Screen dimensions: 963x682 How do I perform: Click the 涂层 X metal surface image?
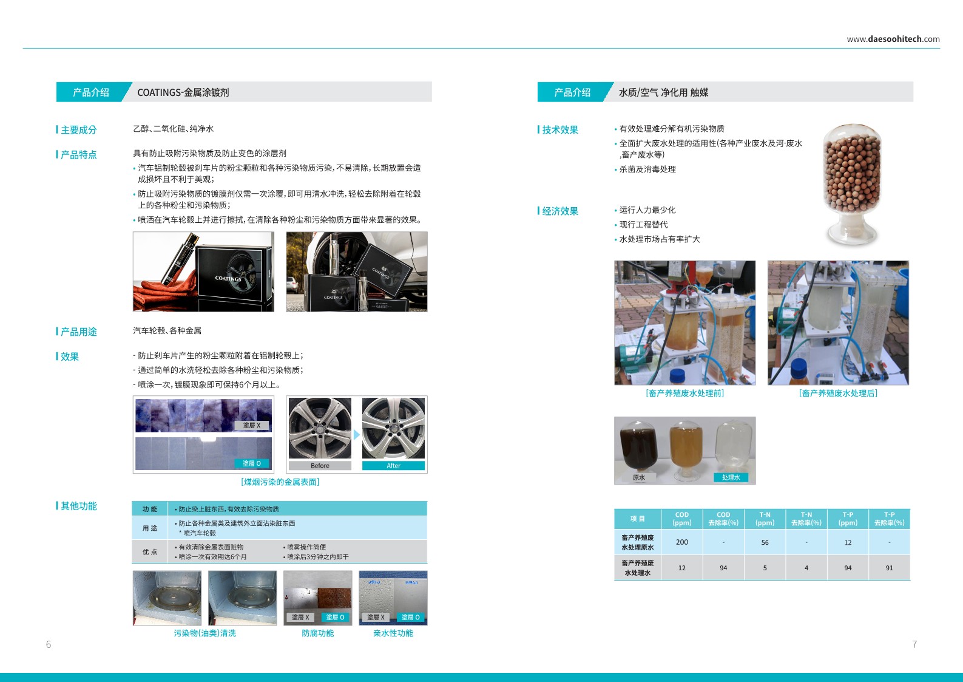pos(203,415)
